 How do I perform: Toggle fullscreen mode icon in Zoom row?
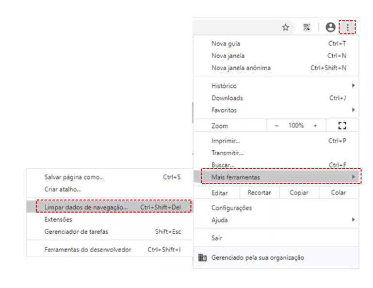pyautogui.click(x=342, y=126)
